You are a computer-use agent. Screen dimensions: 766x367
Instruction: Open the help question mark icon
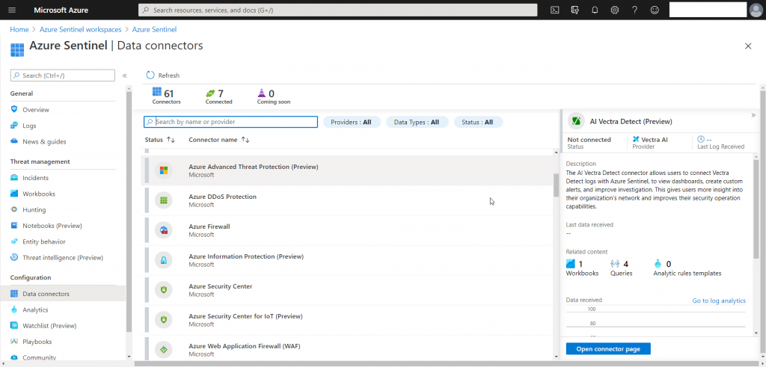click(634, 10)
